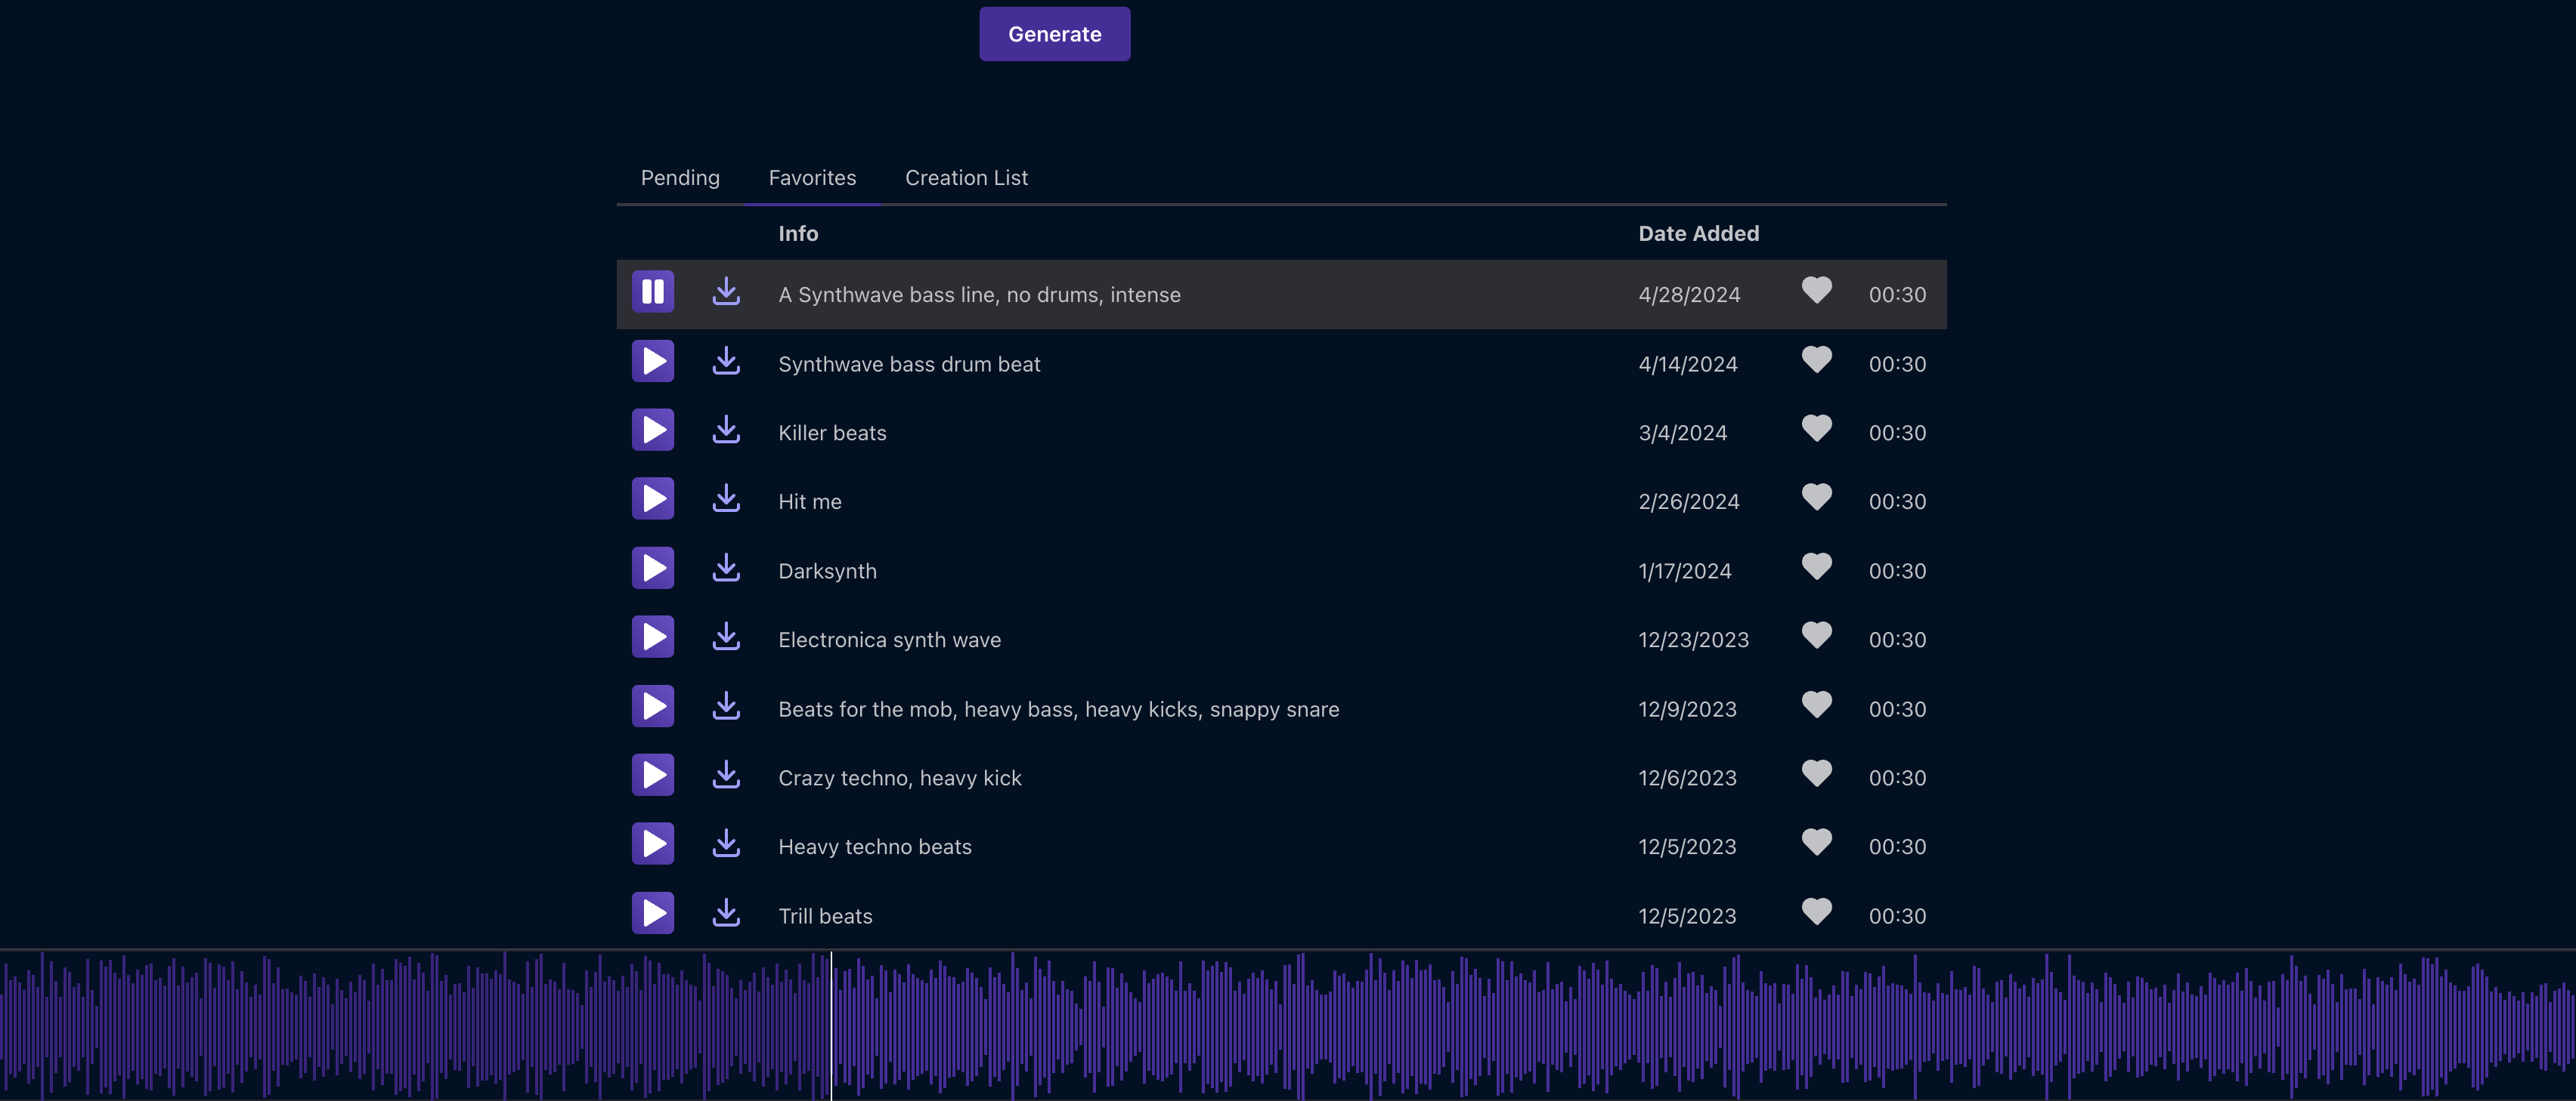Play the Darksynth track
Viewport: 2576px width, 1101px height.
pyautogui.click(x=652, y=569)
